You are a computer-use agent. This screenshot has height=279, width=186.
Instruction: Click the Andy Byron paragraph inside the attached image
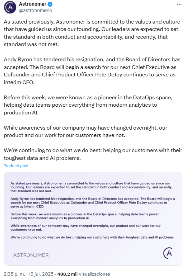coord(90,202)
